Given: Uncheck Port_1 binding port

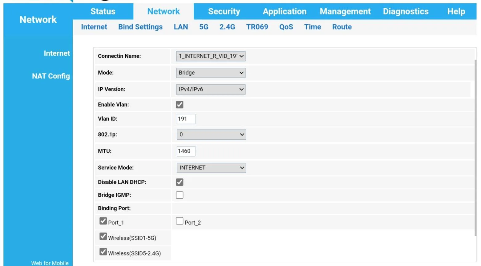Looking at the screenshot, I should pos(103,221).
